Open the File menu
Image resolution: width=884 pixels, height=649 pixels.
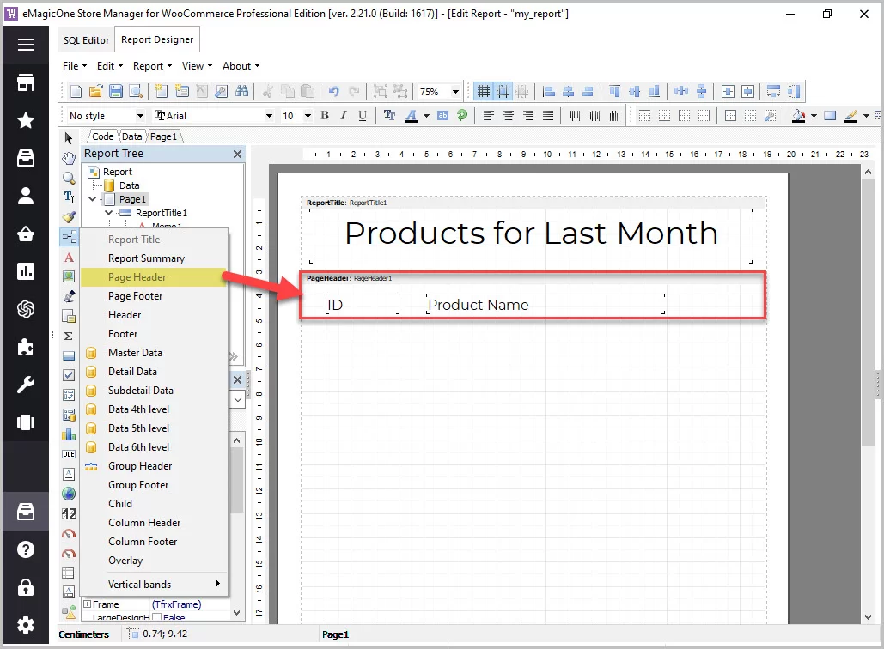tap(74, 66)
